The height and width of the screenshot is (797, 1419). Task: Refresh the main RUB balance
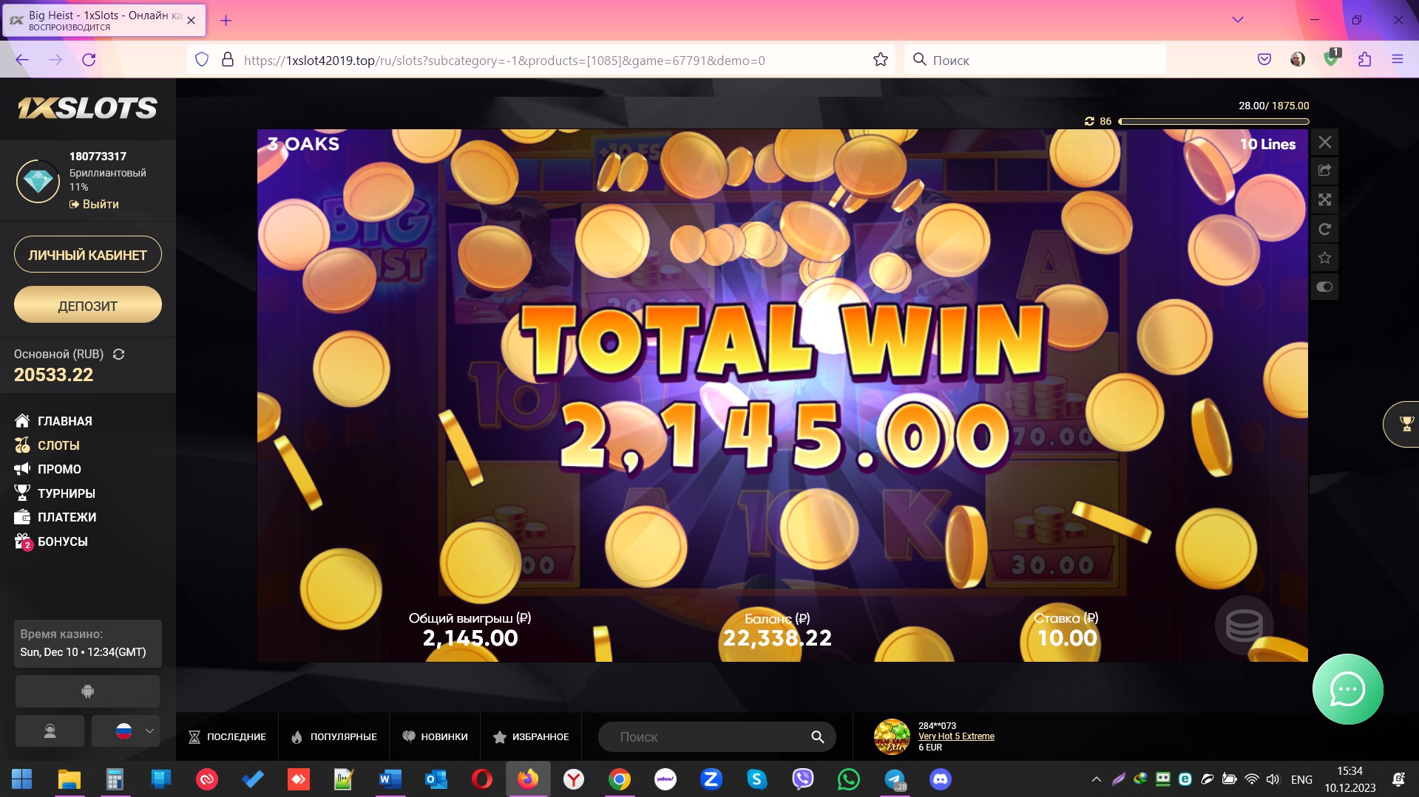(118, 355)
